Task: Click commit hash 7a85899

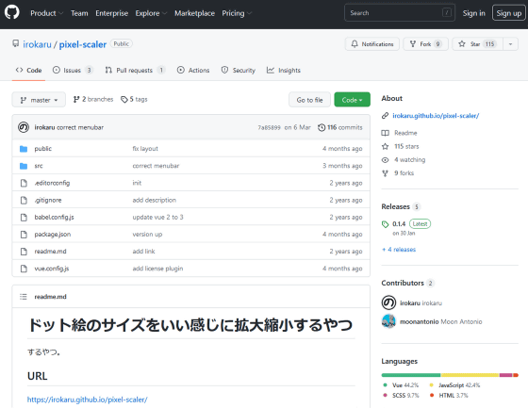Action: coord(269,127)
